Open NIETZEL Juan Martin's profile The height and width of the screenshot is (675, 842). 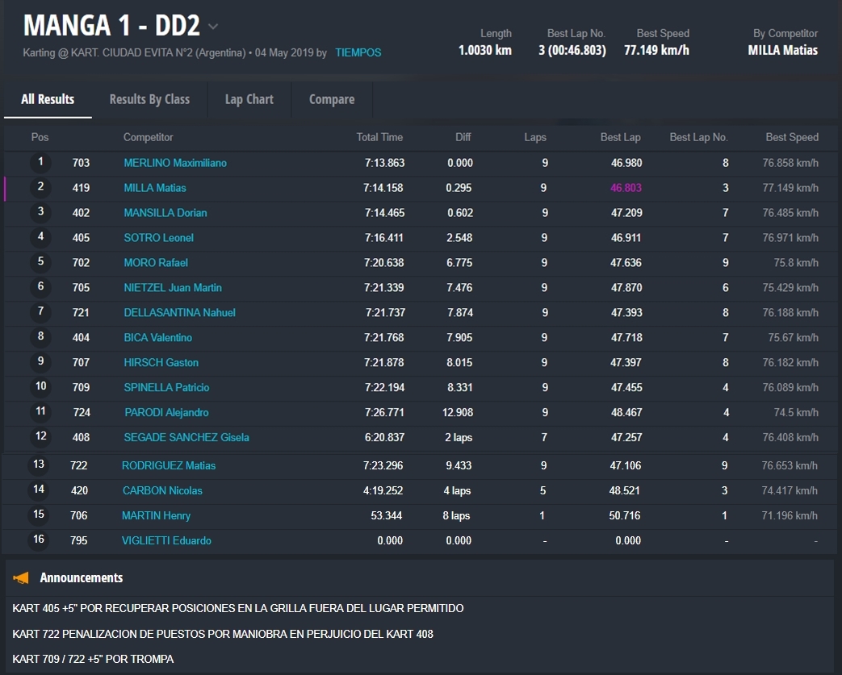pyautogui.click(x=172, y=288)
